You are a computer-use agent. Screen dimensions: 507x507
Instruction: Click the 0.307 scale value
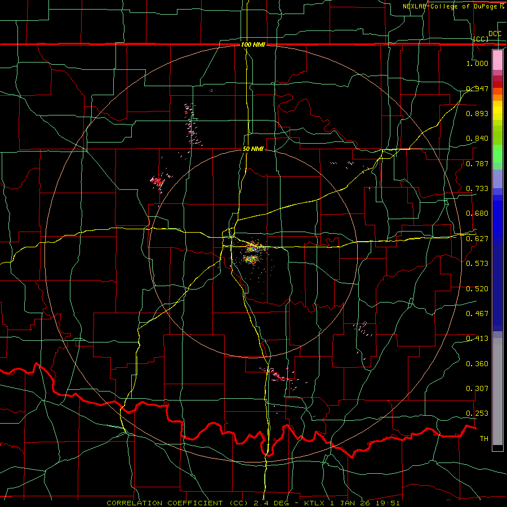click(477, 389)
